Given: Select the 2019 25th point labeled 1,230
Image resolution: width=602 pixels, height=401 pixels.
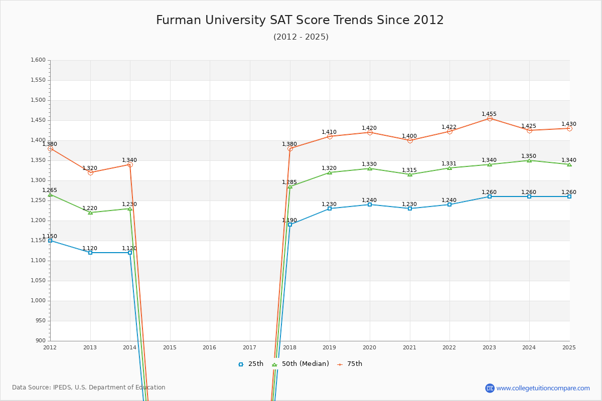Looking at the screenshot, I should 330,209.
